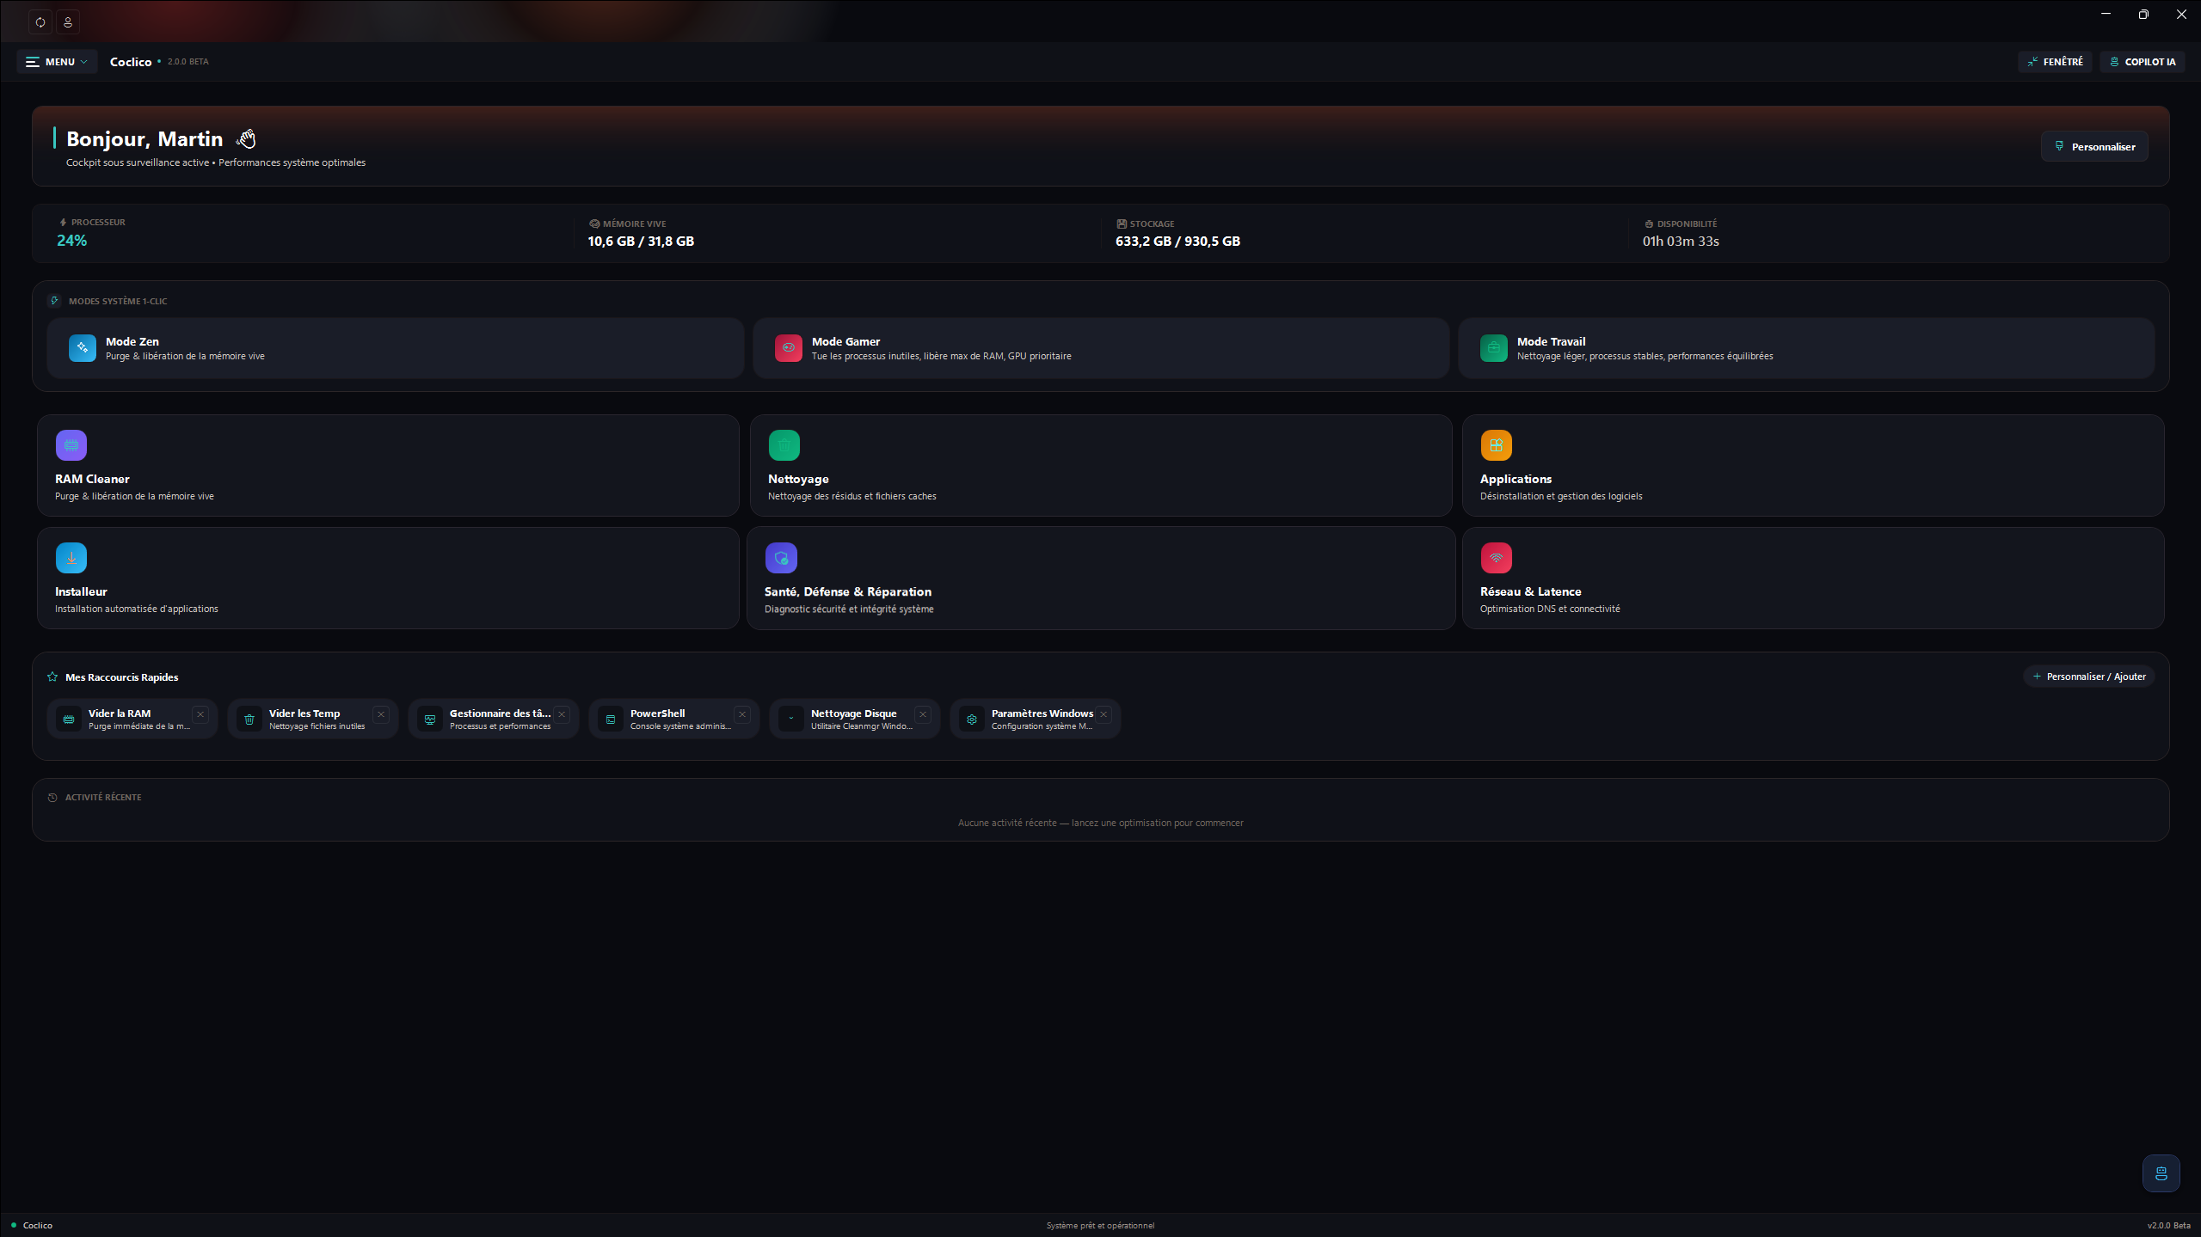Click the uptime value 01h 03m 33s

tap(1681, 242)
